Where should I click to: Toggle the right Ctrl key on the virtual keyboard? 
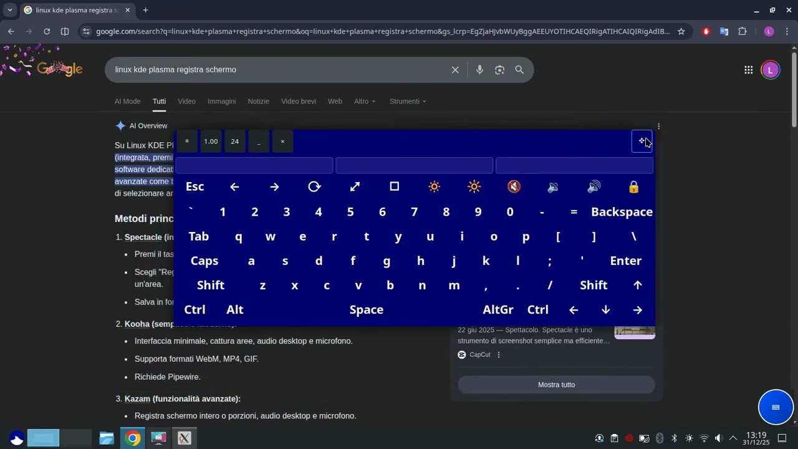pyautogui.click(x=538, y=309)
